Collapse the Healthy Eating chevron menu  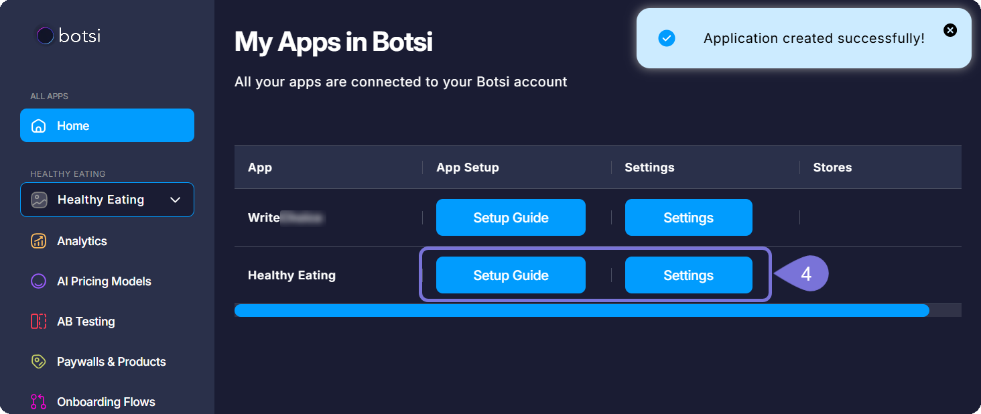(175, 200)
